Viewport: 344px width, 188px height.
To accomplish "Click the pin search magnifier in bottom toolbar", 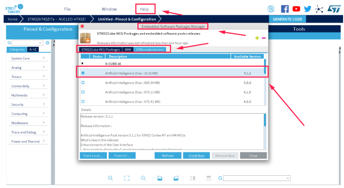I will pos(220,178).
